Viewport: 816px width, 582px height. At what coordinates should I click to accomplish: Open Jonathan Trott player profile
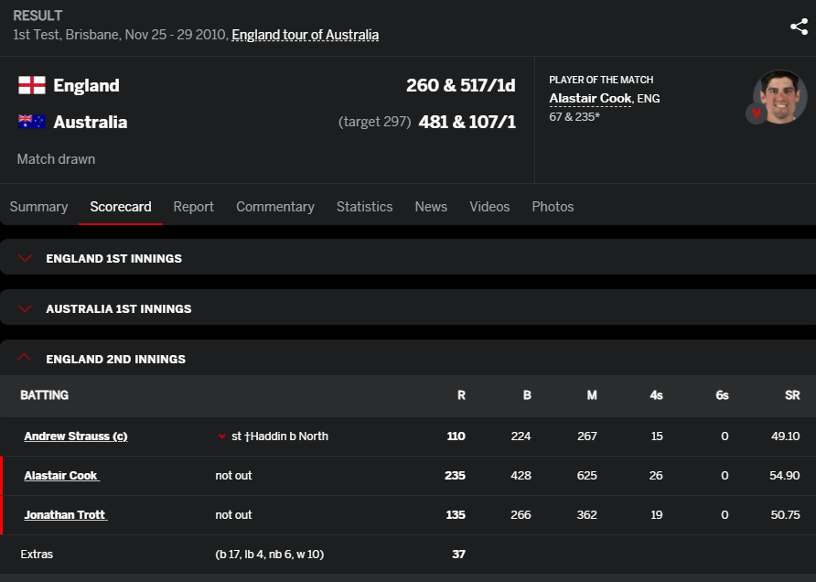66,515
